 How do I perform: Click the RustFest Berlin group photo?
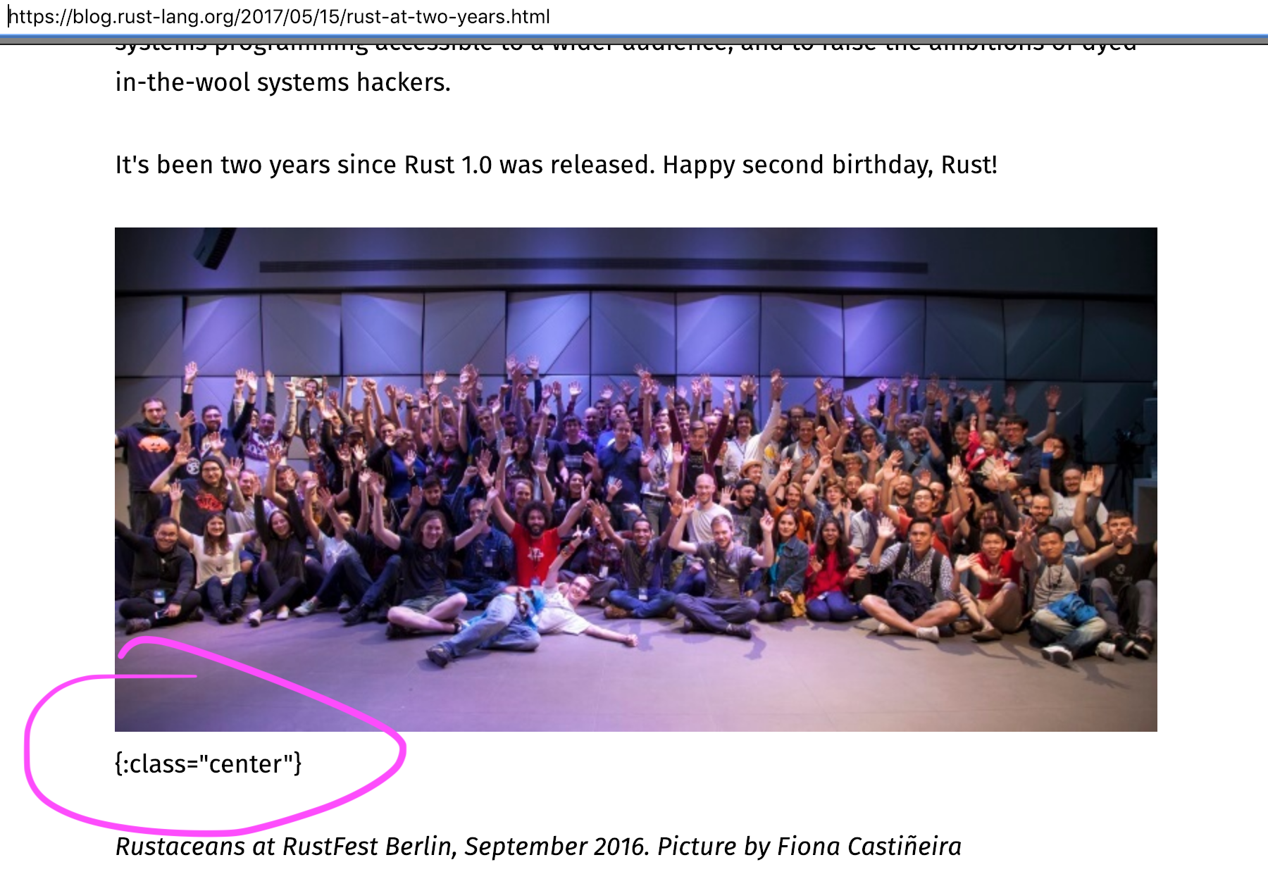point(635,479)
